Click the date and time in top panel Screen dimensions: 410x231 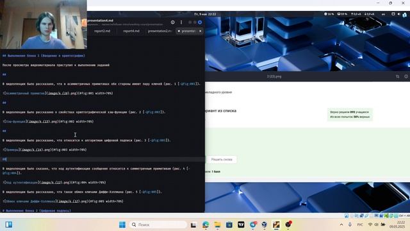pyautogui.click(x=205, y=14)
